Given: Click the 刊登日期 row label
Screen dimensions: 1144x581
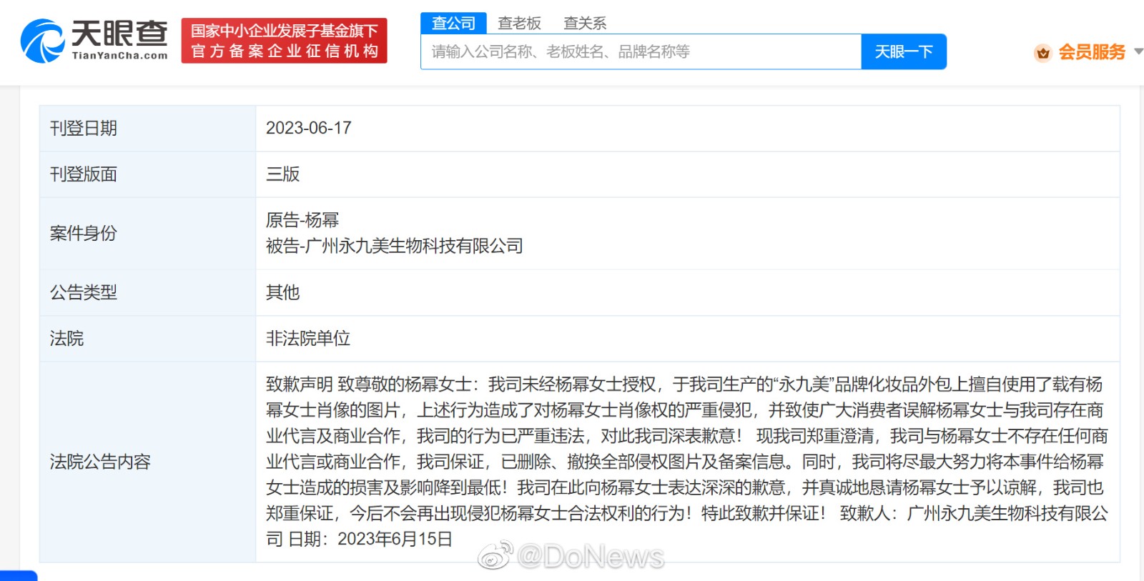Looking at the screenshot, I should tap(83, 128).
